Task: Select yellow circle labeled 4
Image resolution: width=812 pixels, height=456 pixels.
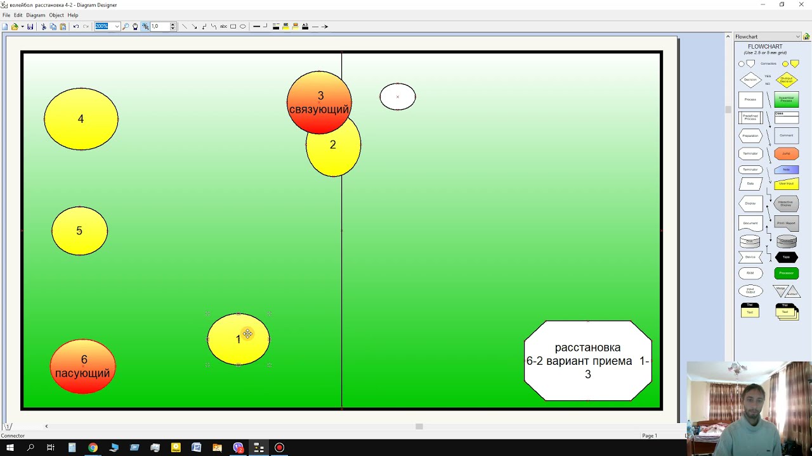Action: coord(81,119)
